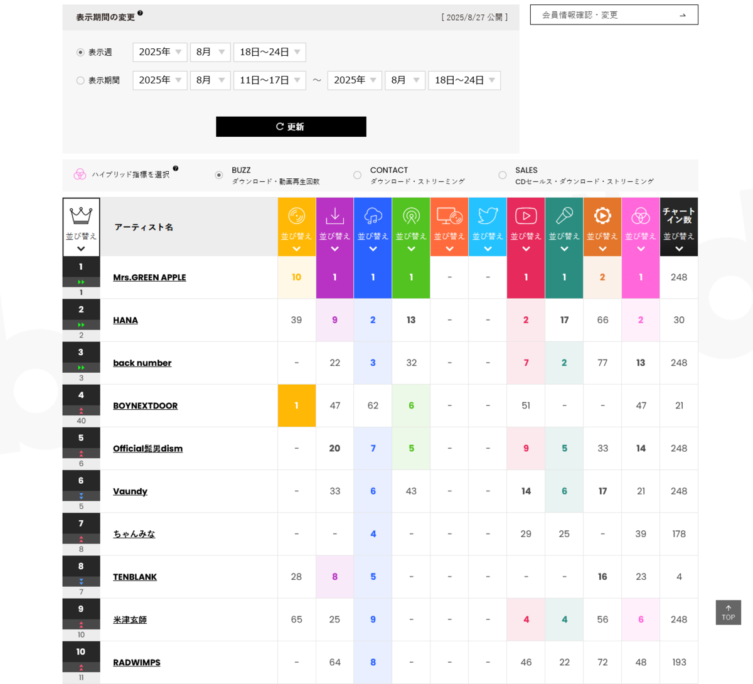Sort by the チャートイン数 column header
The width and height of the screenshot is (753, 684).
pos(679,227)
